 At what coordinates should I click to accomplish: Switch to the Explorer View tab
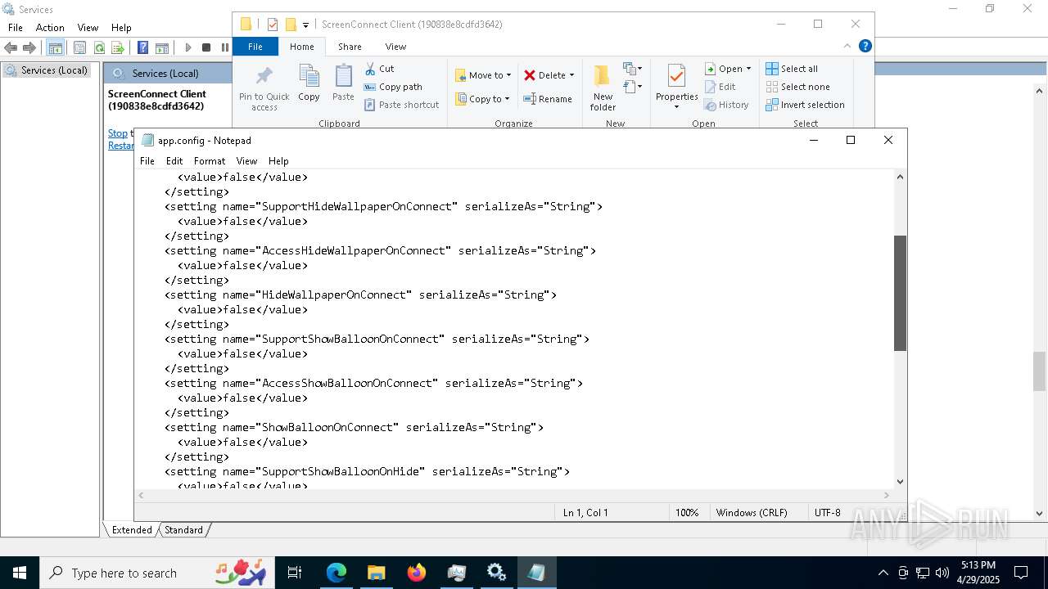(395, 47)
